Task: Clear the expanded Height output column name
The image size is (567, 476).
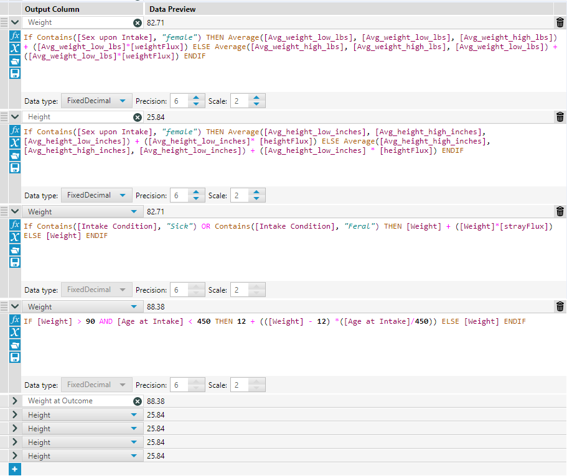Action: pyautogui.click(x=138, y=117)
